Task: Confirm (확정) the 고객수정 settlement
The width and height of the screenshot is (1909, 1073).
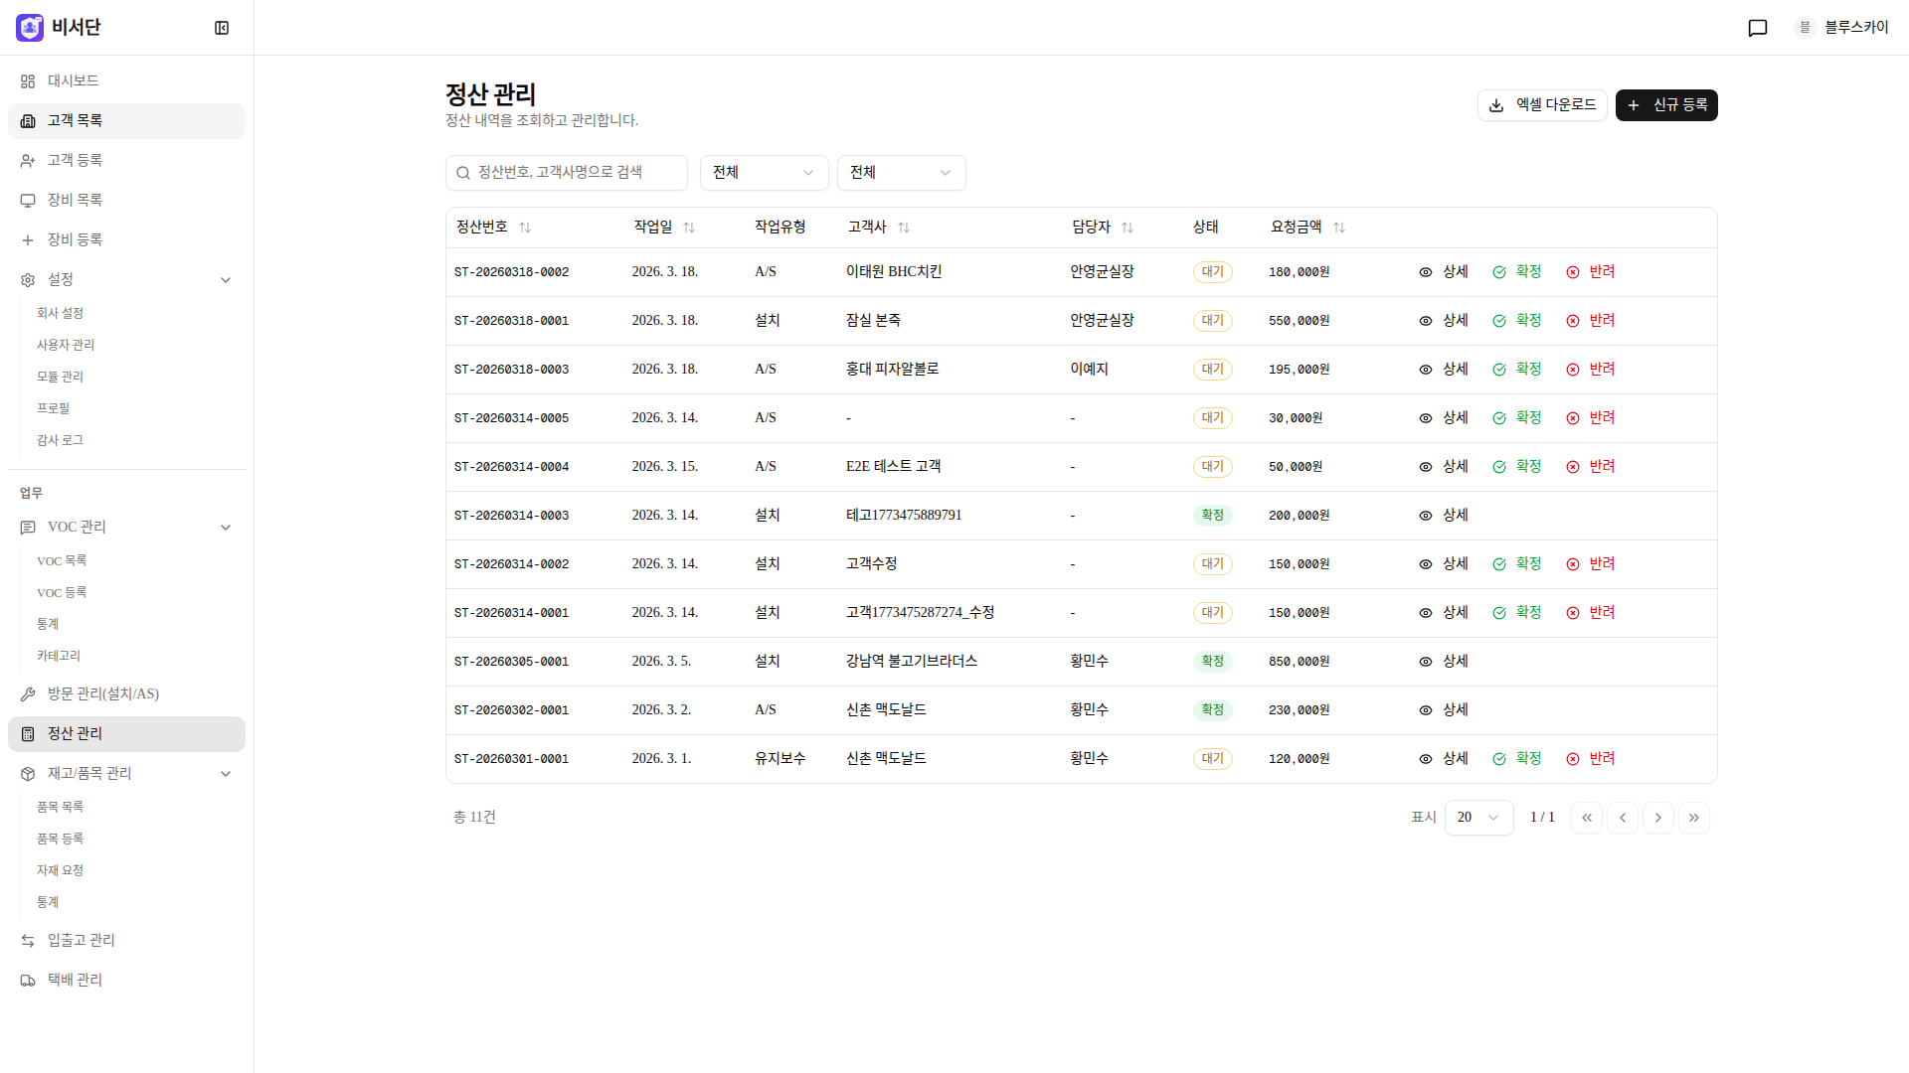Action: coord(1516,564)
